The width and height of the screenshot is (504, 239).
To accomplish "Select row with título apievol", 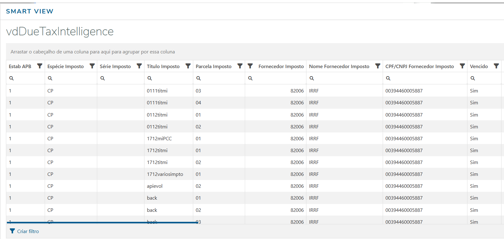I will [x=155, y=186].
